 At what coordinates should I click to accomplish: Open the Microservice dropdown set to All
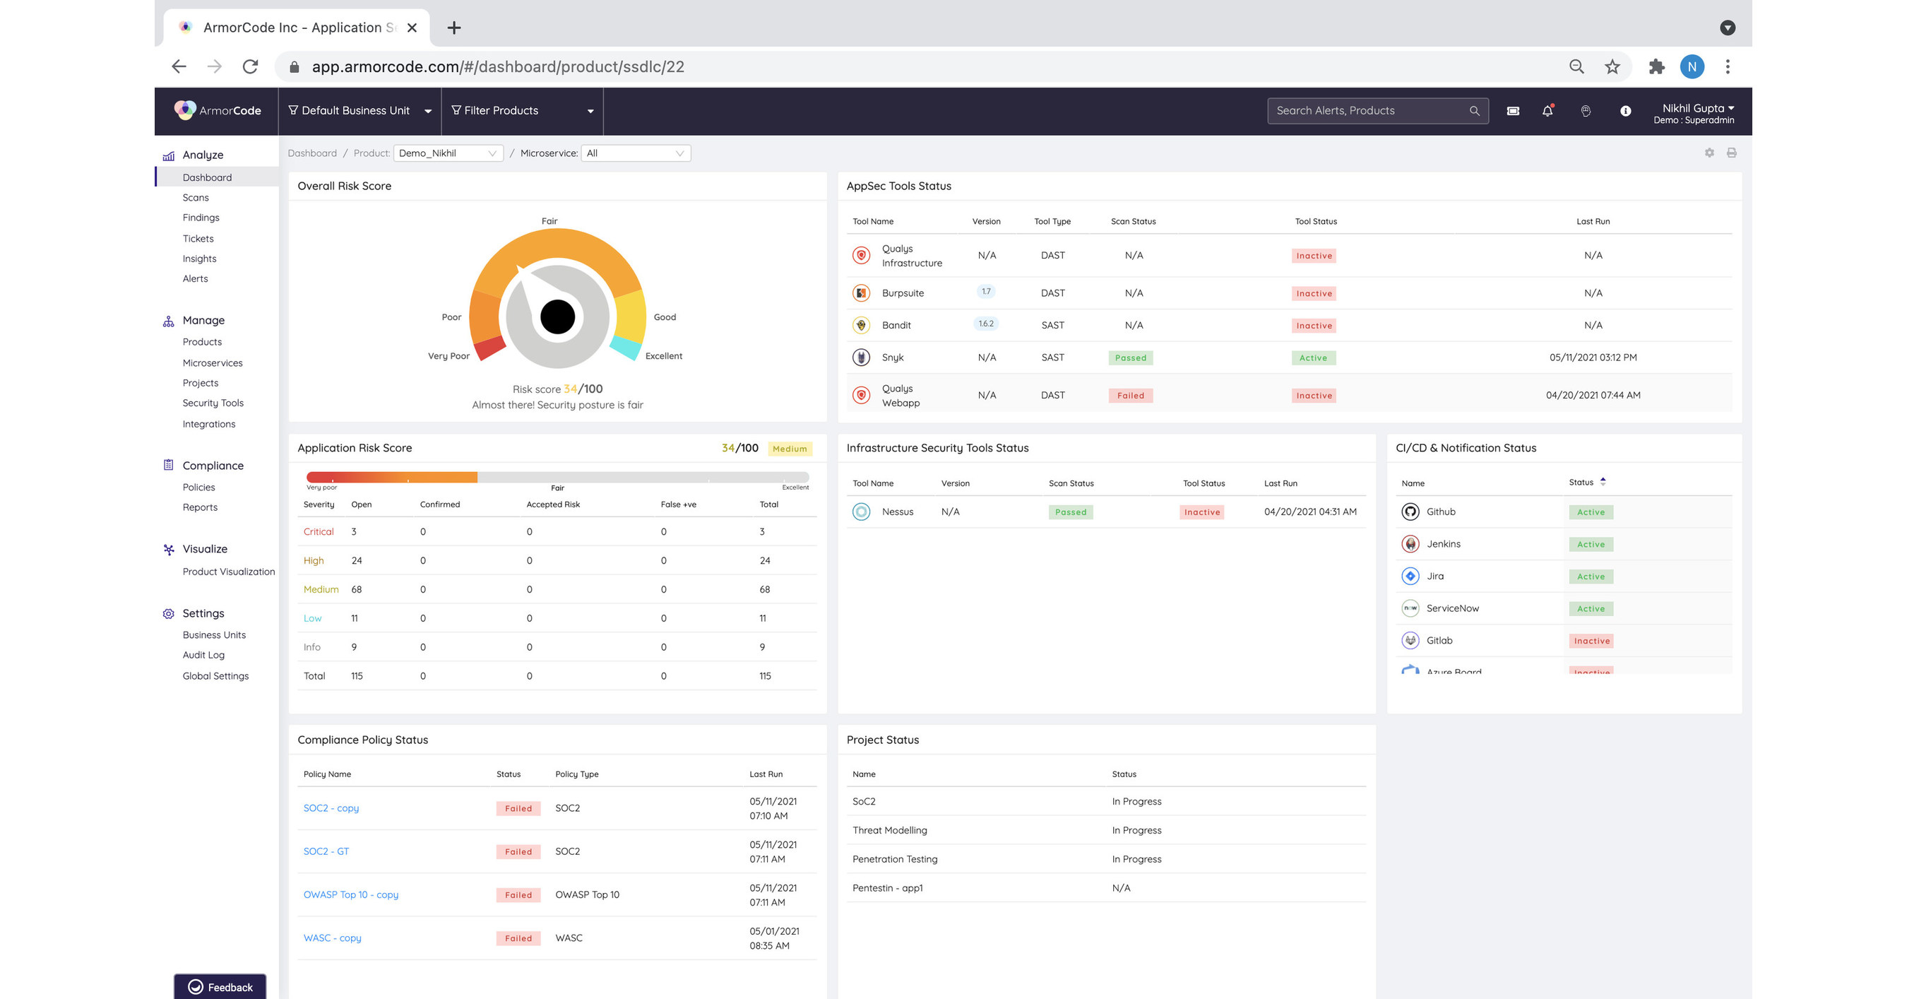click(x=634, y=153)
